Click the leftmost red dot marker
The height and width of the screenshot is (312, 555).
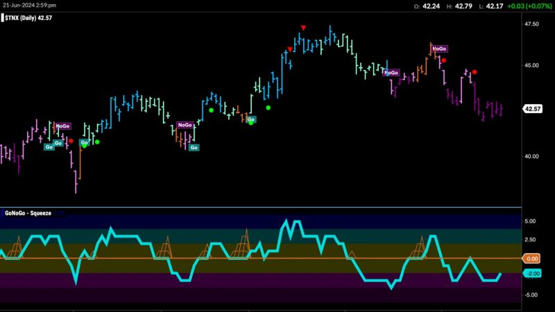(71, 141)
